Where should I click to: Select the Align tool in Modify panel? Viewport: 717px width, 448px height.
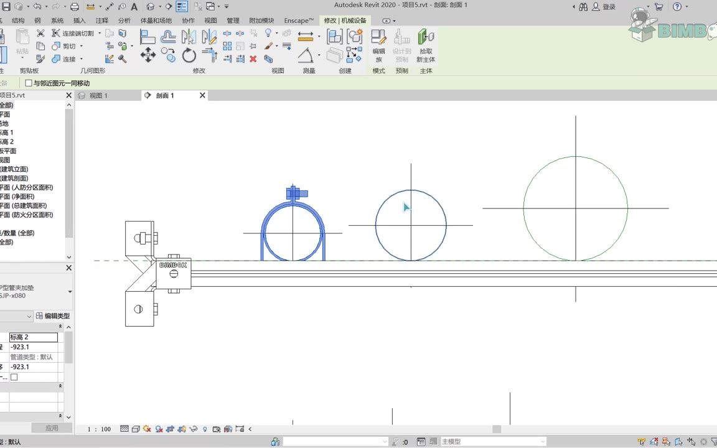[x=148, y=37]
